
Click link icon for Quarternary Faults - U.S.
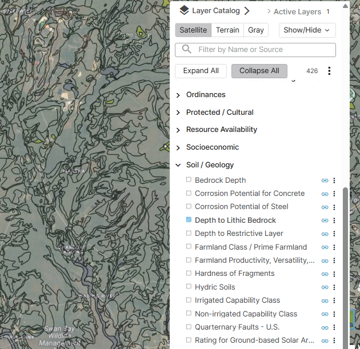[x=325, y=327]
